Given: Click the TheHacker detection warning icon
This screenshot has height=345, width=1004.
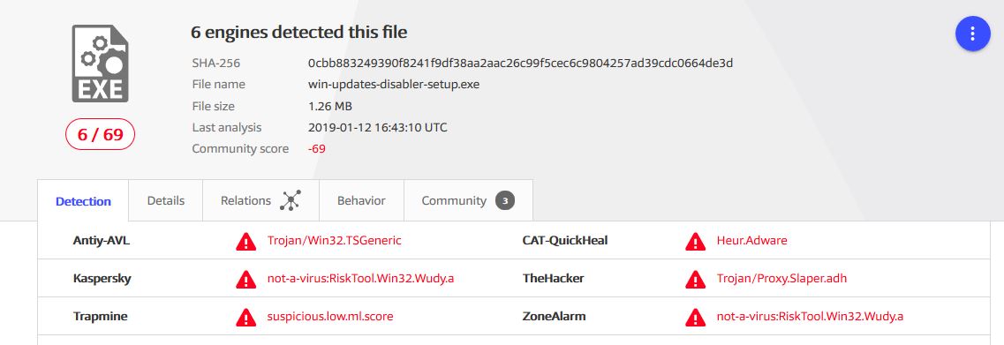Looking at the screenshot, I should [x=695, y=279].
